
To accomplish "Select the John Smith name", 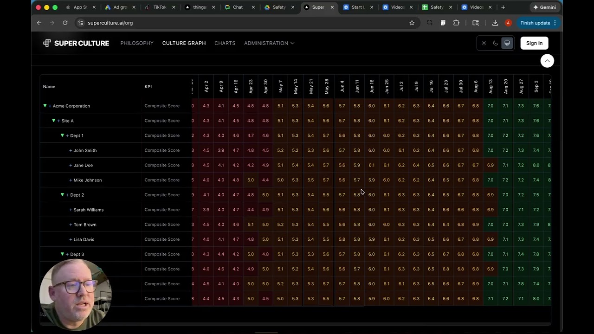I will point(85,150).
